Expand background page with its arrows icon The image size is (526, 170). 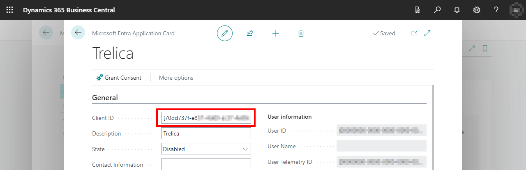(x=472, y=48)
